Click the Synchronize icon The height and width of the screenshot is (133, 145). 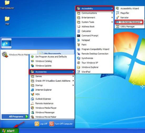(x=79, y=58)
